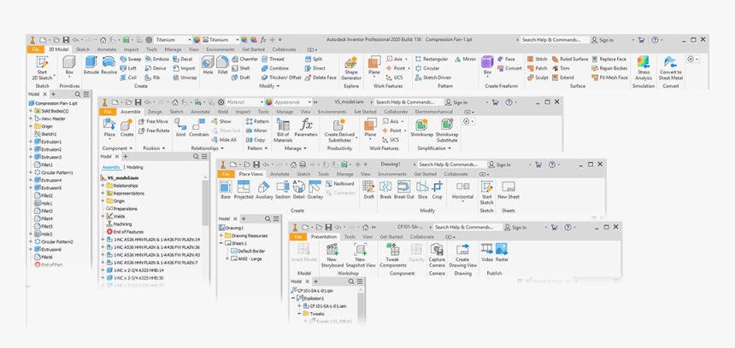Screen dimensions: 735x348
Task: Select the Mirror tool in the Pattern panel of the part window
Action: pos(466,60)
